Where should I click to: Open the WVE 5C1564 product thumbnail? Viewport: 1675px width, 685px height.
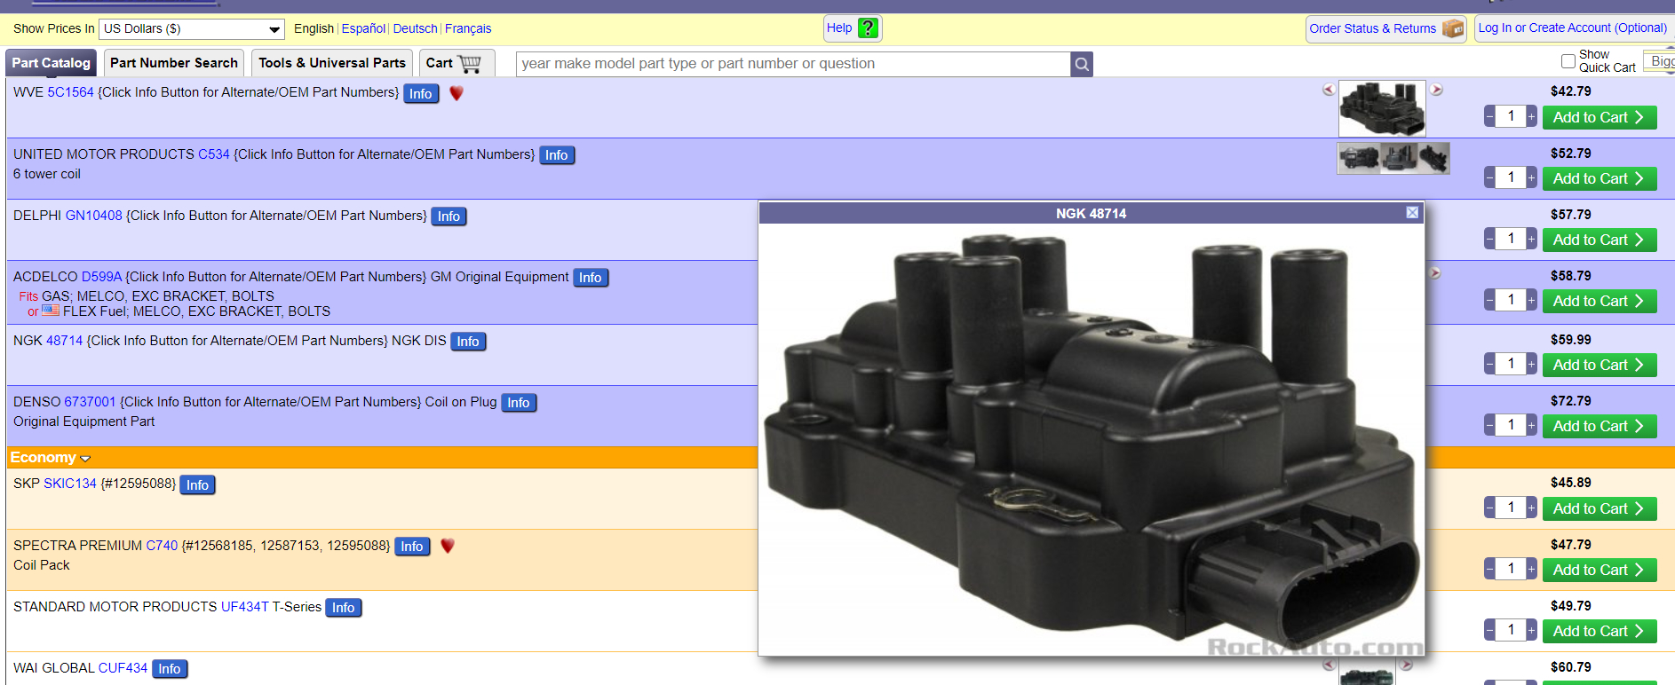[x=1382, y=108]
